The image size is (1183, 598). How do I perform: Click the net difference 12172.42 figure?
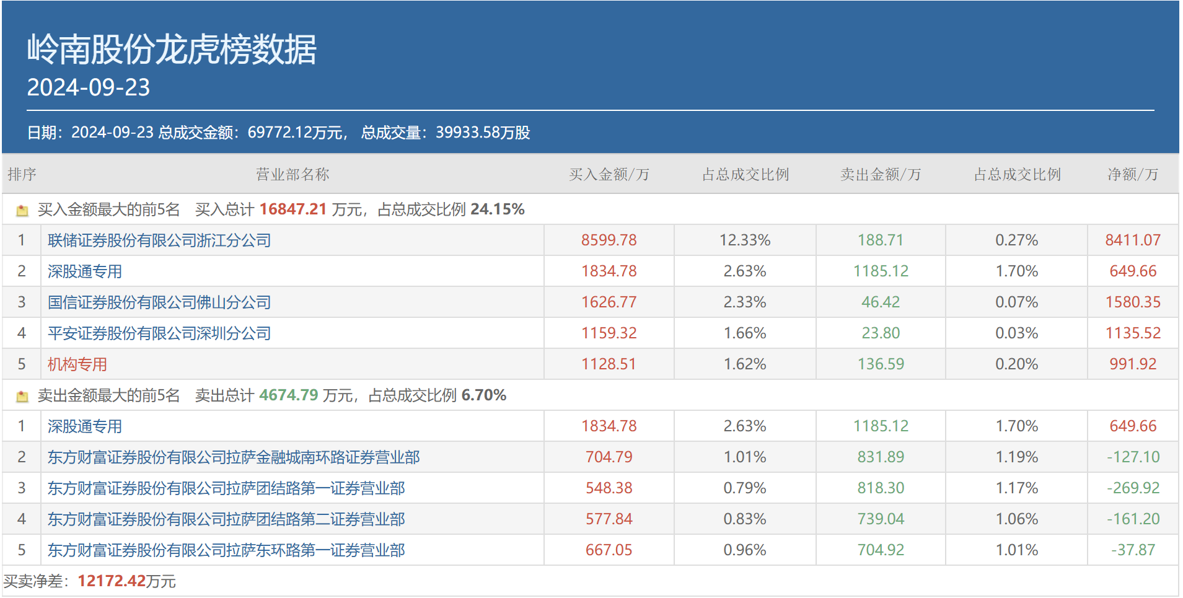tap(112, 581)
